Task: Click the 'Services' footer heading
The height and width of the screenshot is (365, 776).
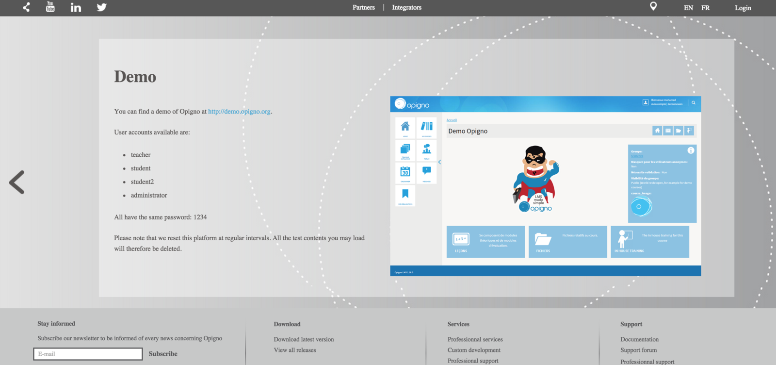Action: 458,324
